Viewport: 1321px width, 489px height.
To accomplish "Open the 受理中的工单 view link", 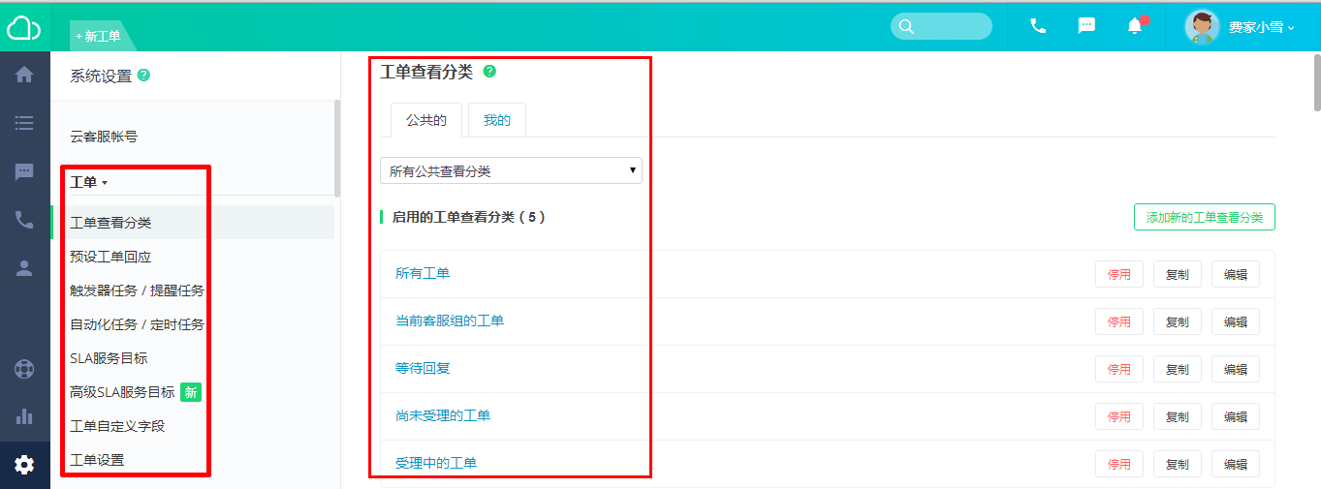I will coord(436,463).
